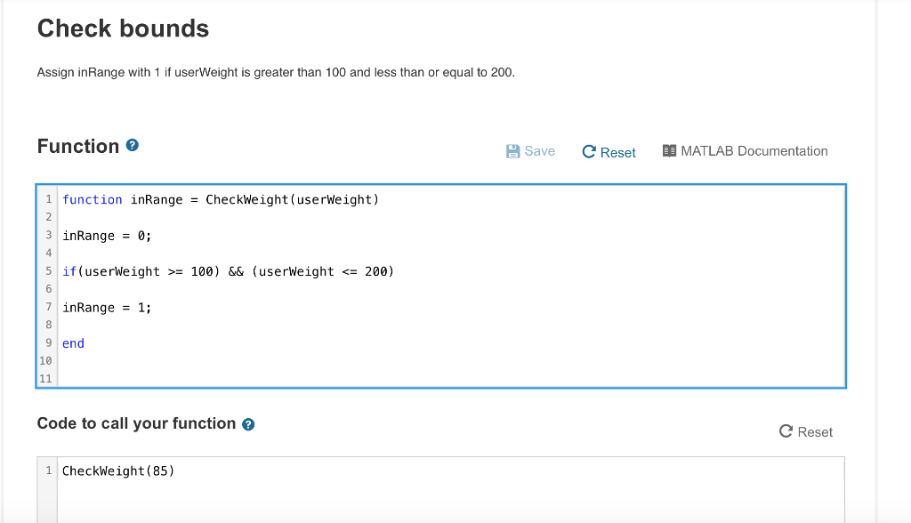Click line number 5 in the editor gutter
Viewport: 911px width, 523px height.
point(48,271)
